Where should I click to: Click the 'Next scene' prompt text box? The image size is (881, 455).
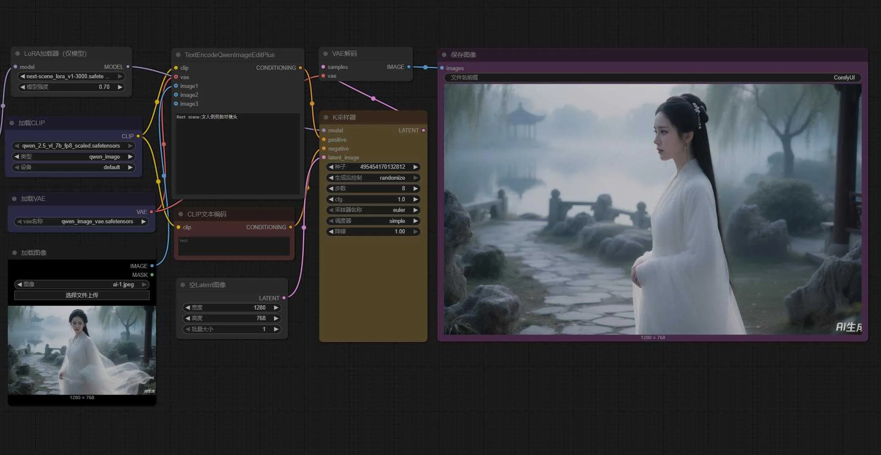tap(237, 153)
